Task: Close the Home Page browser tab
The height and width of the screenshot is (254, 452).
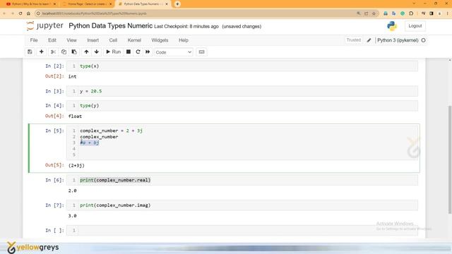Action: [x=111, y=4]
